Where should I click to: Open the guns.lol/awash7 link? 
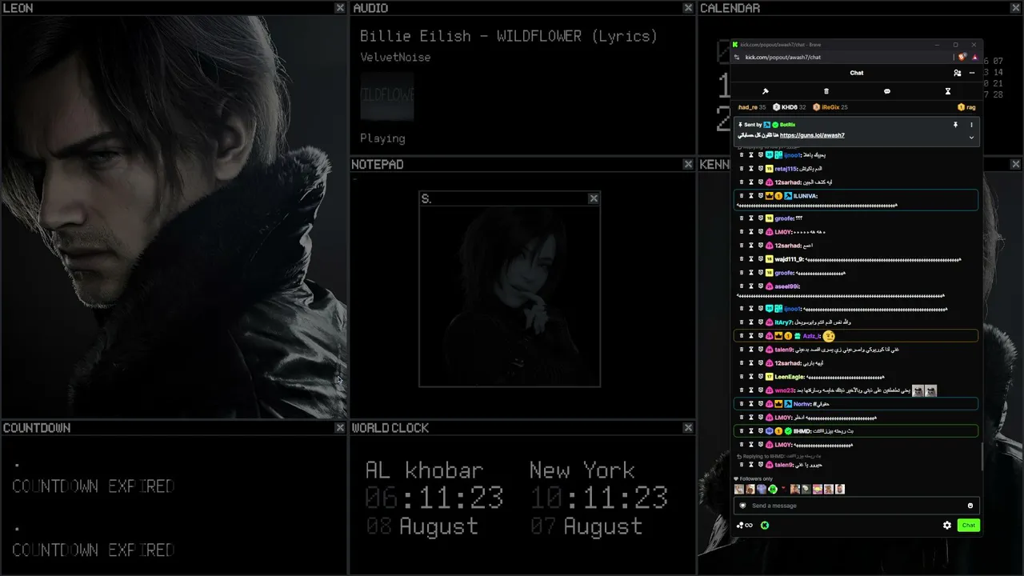[x=812, y=135]
